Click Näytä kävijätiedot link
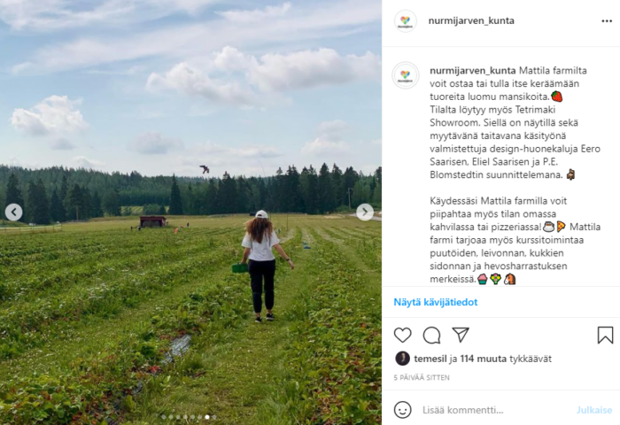Image resolution: width=620 pixels, height=425 pixels. [x=436, y=303]
